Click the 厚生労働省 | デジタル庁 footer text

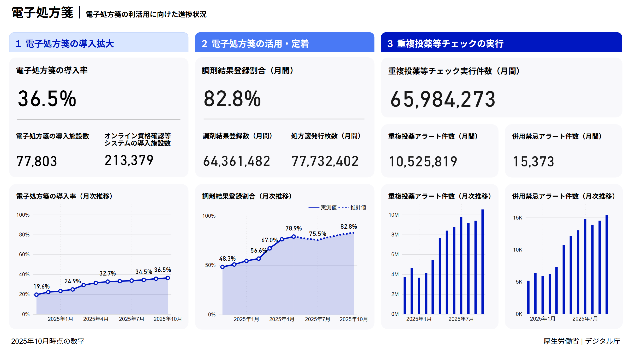coord(581,341)
